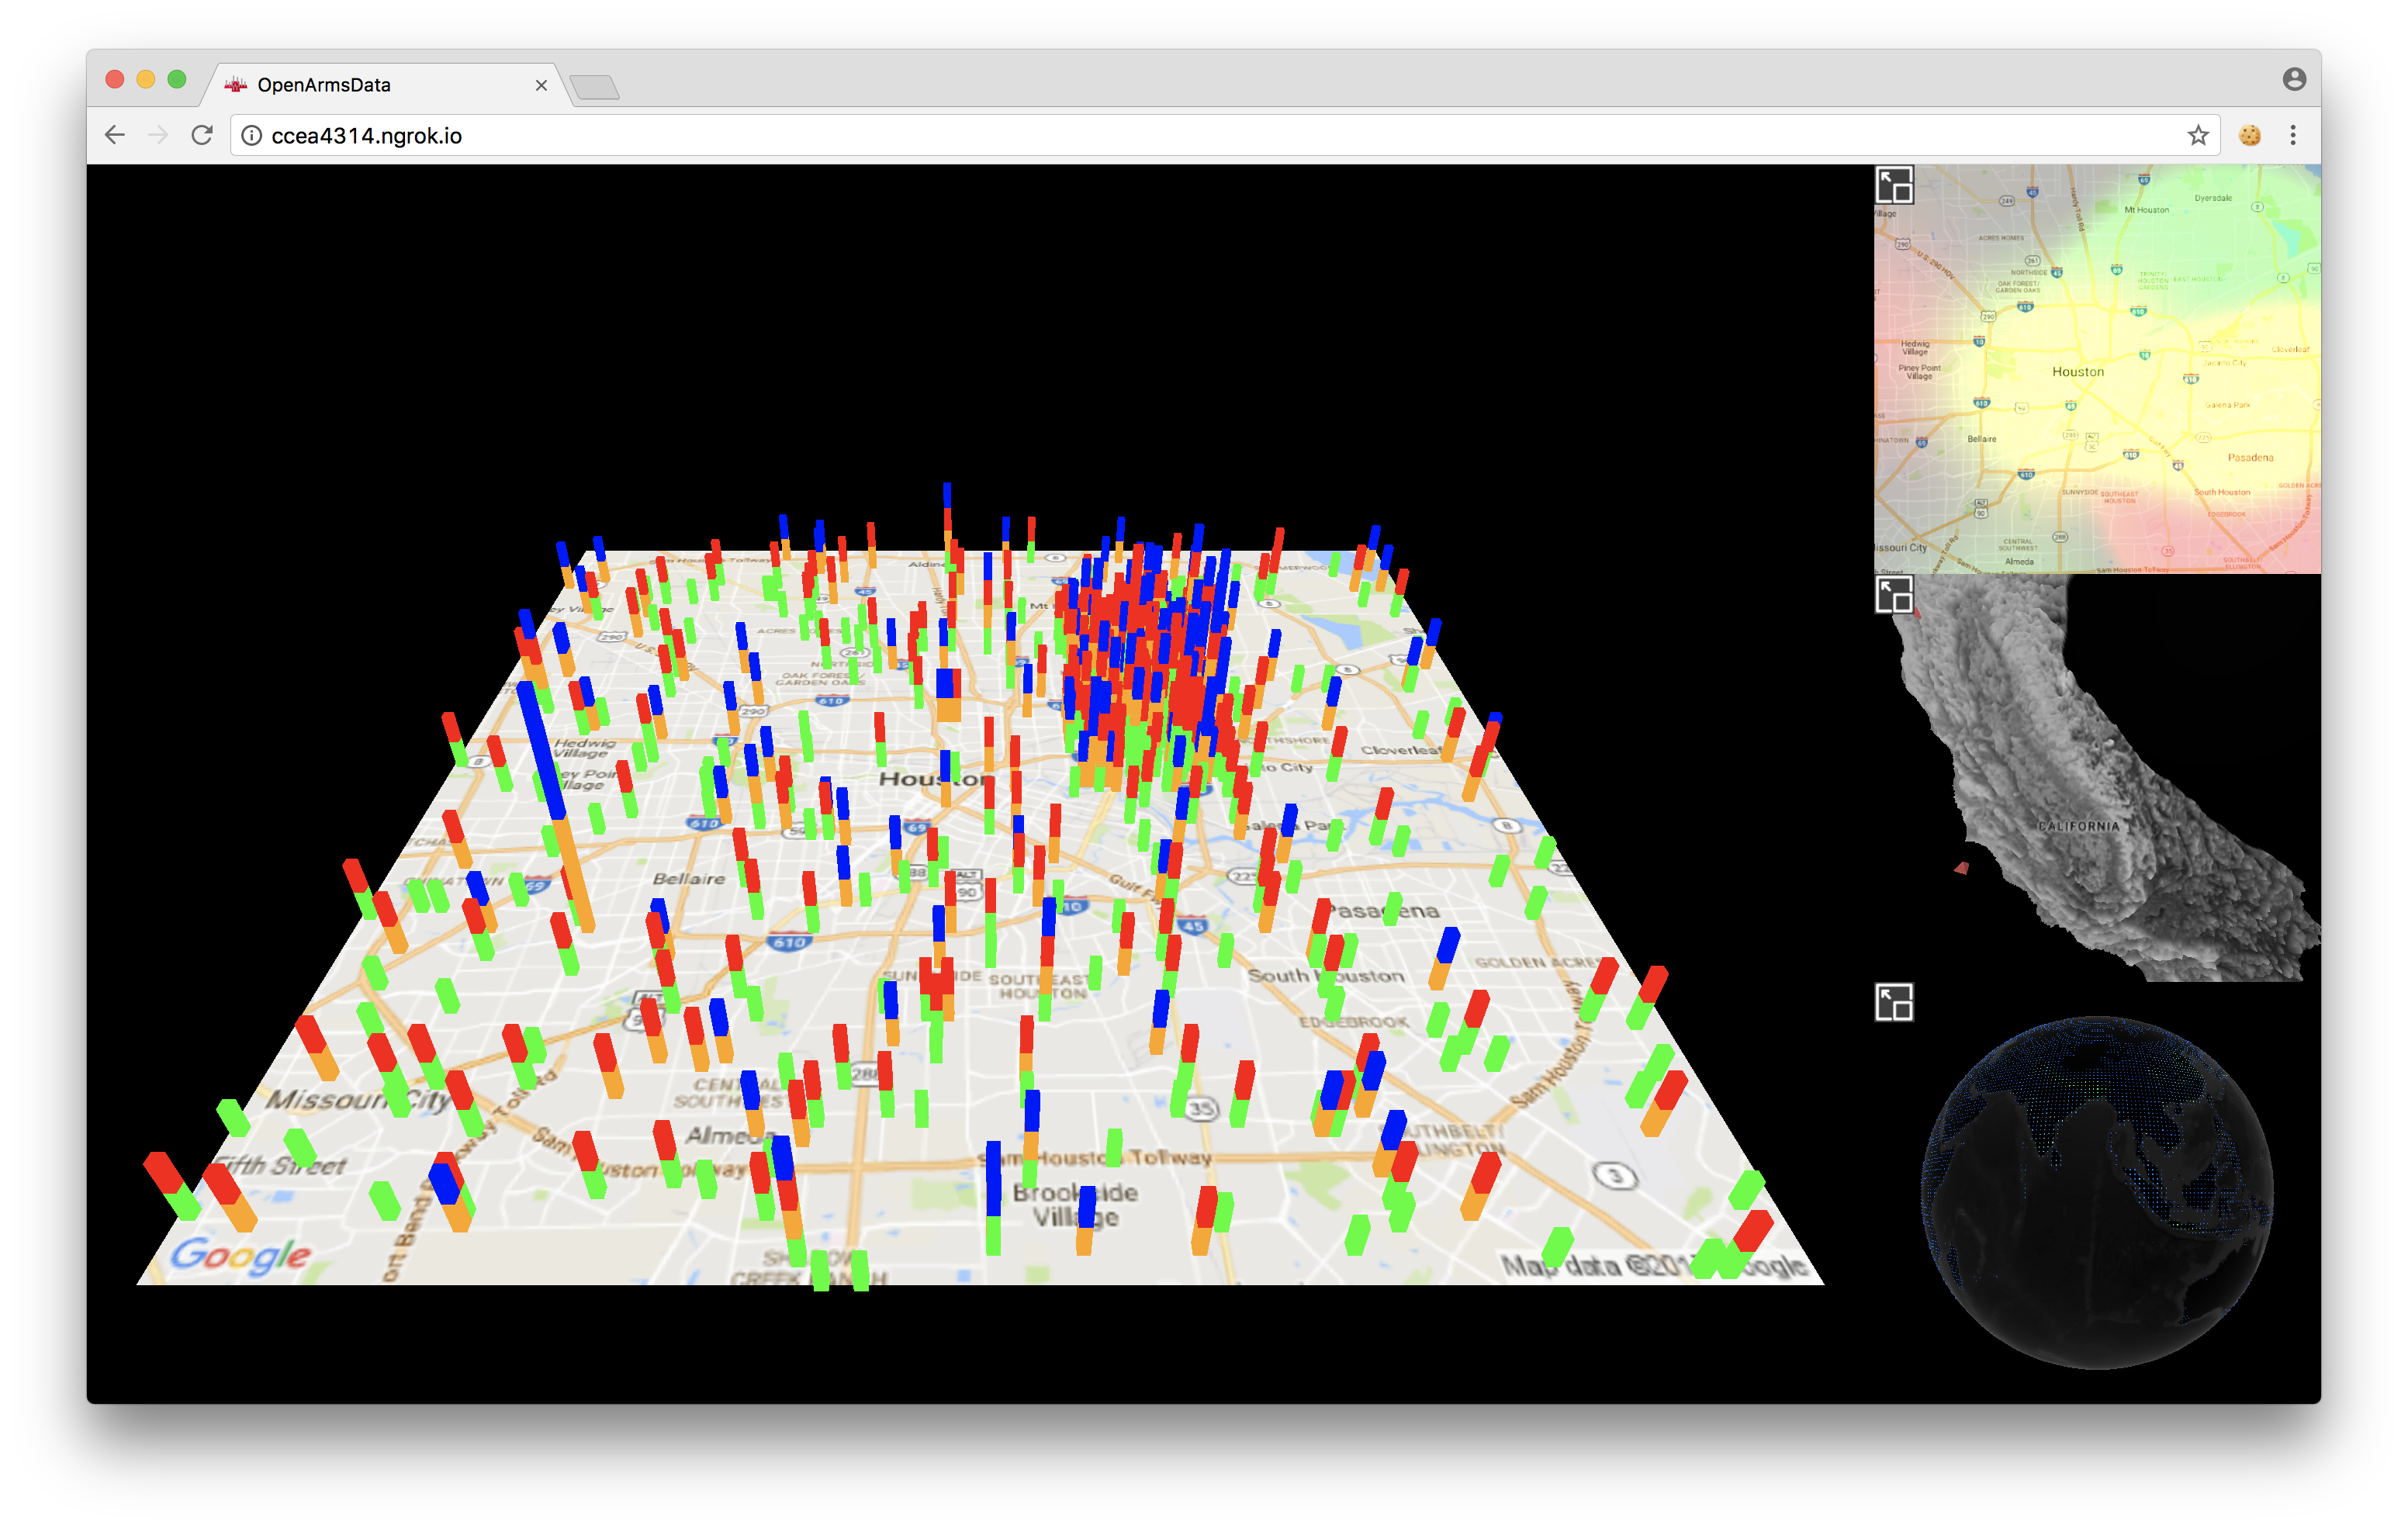
Task: Open Chrome profile avatar
Action: 2294,79
